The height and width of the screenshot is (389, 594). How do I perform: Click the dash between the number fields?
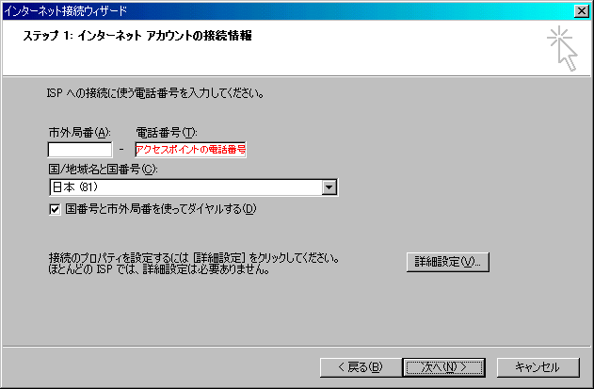121,150
